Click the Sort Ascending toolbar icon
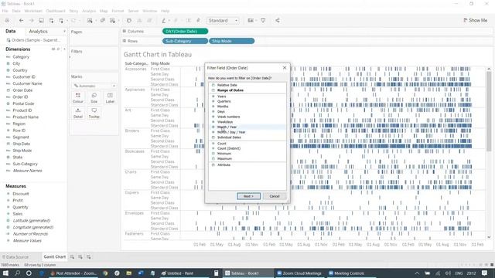 click(x=139, y=21)
